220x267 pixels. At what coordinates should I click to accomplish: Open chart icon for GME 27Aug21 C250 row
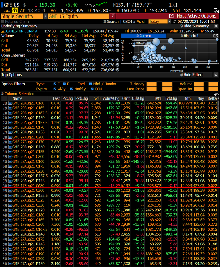[x=10, y=171]
